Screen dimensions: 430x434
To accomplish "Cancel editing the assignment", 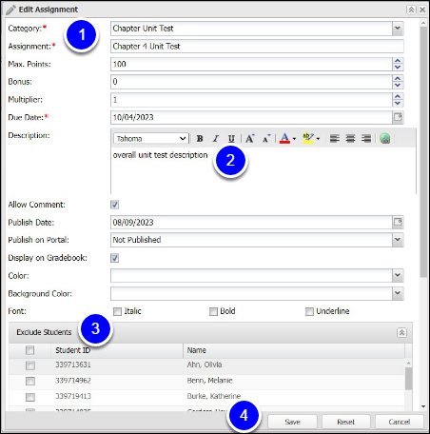I will tap(400, 422).
